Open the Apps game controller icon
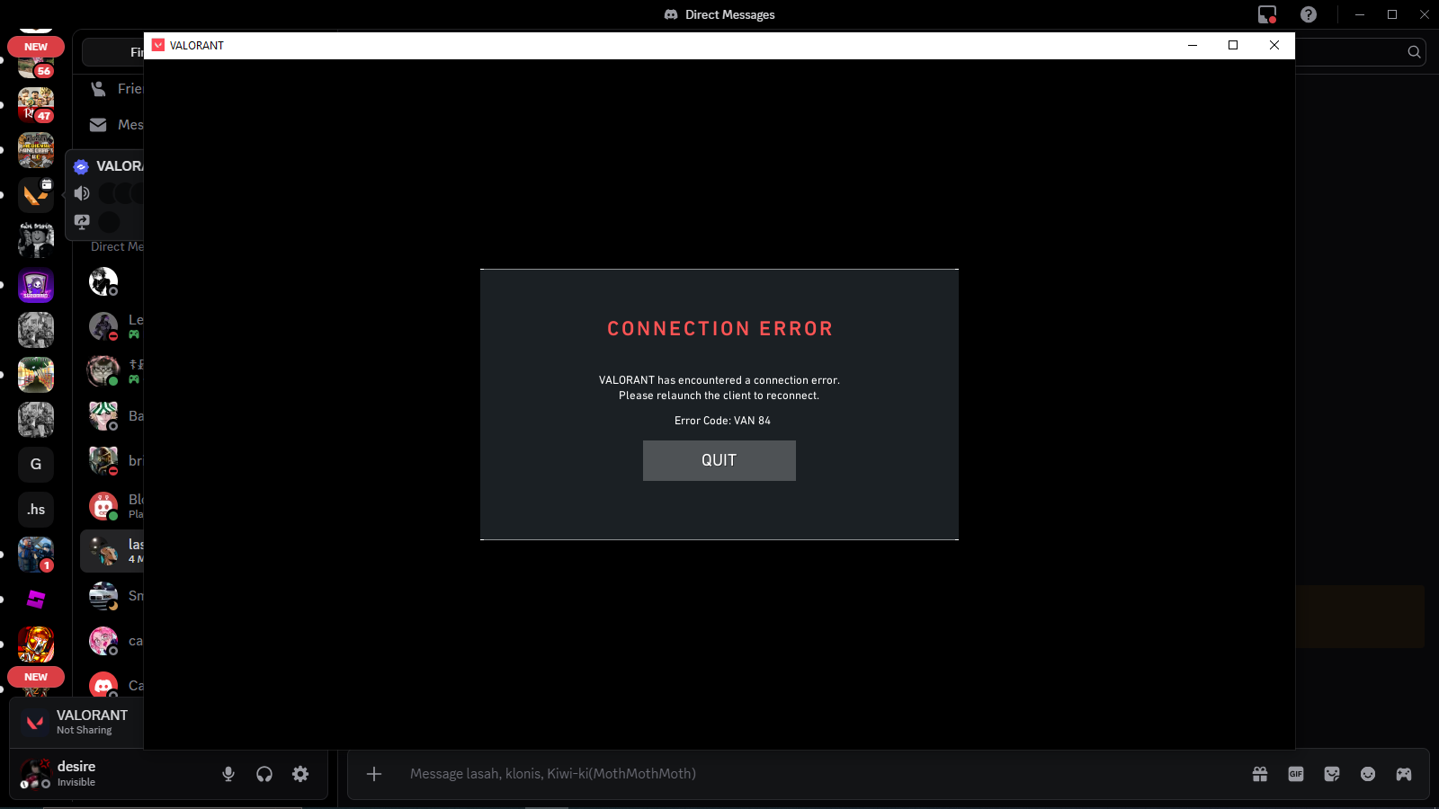Viewport: 1439px width, 809px height. pyautogui.click(x=1404, y=774)
